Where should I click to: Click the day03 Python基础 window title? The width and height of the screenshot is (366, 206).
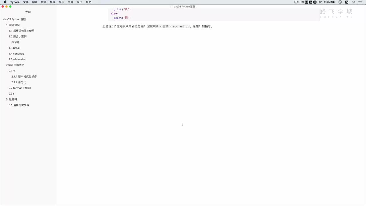[x=184, y=6]
